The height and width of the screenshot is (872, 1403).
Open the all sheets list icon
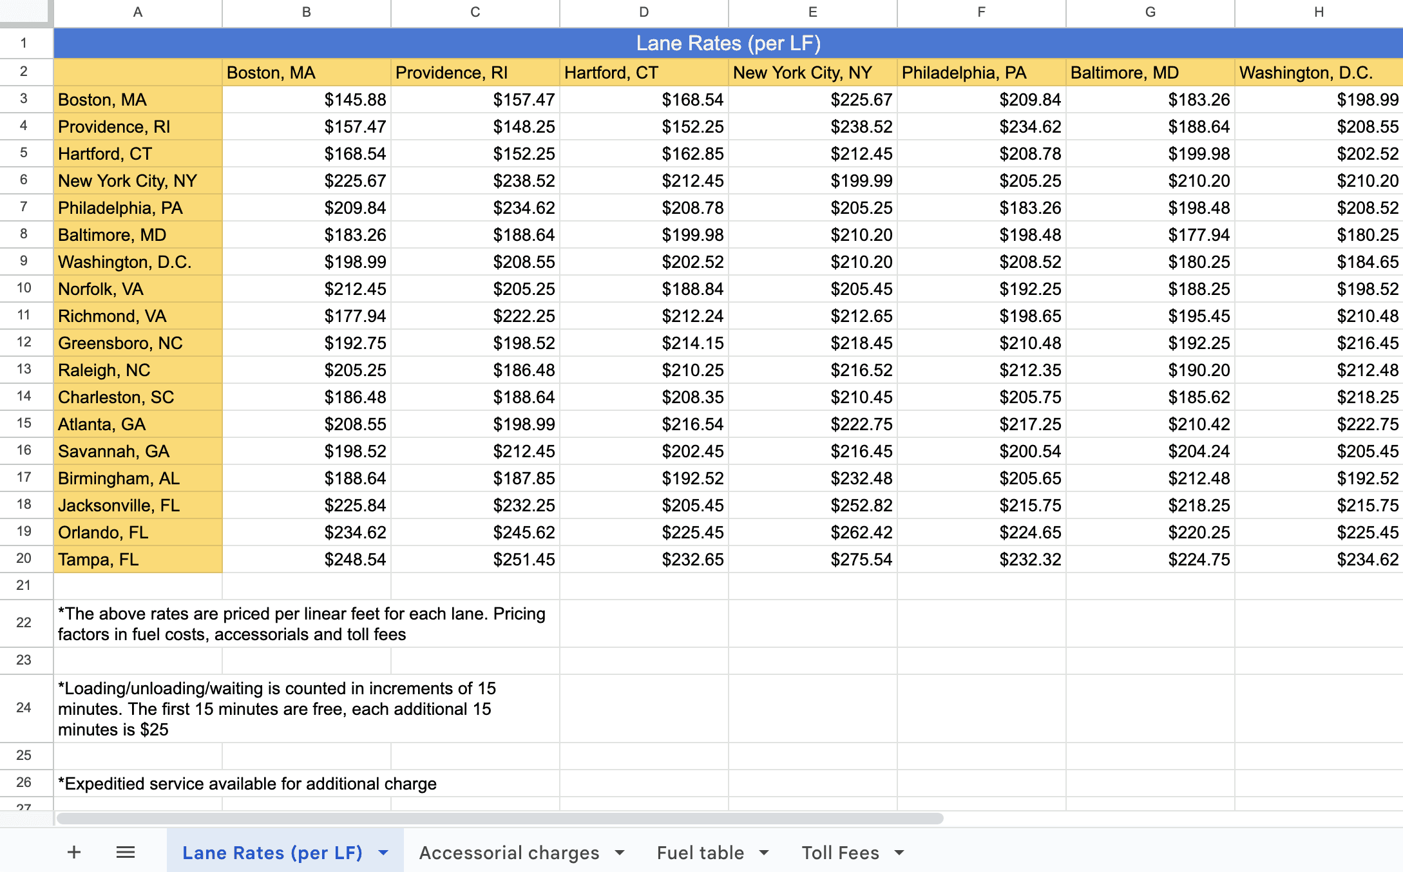tap(126, 853)
